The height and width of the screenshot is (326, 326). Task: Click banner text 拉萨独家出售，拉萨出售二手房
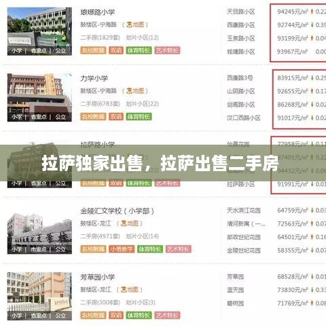tap(160, 163)
